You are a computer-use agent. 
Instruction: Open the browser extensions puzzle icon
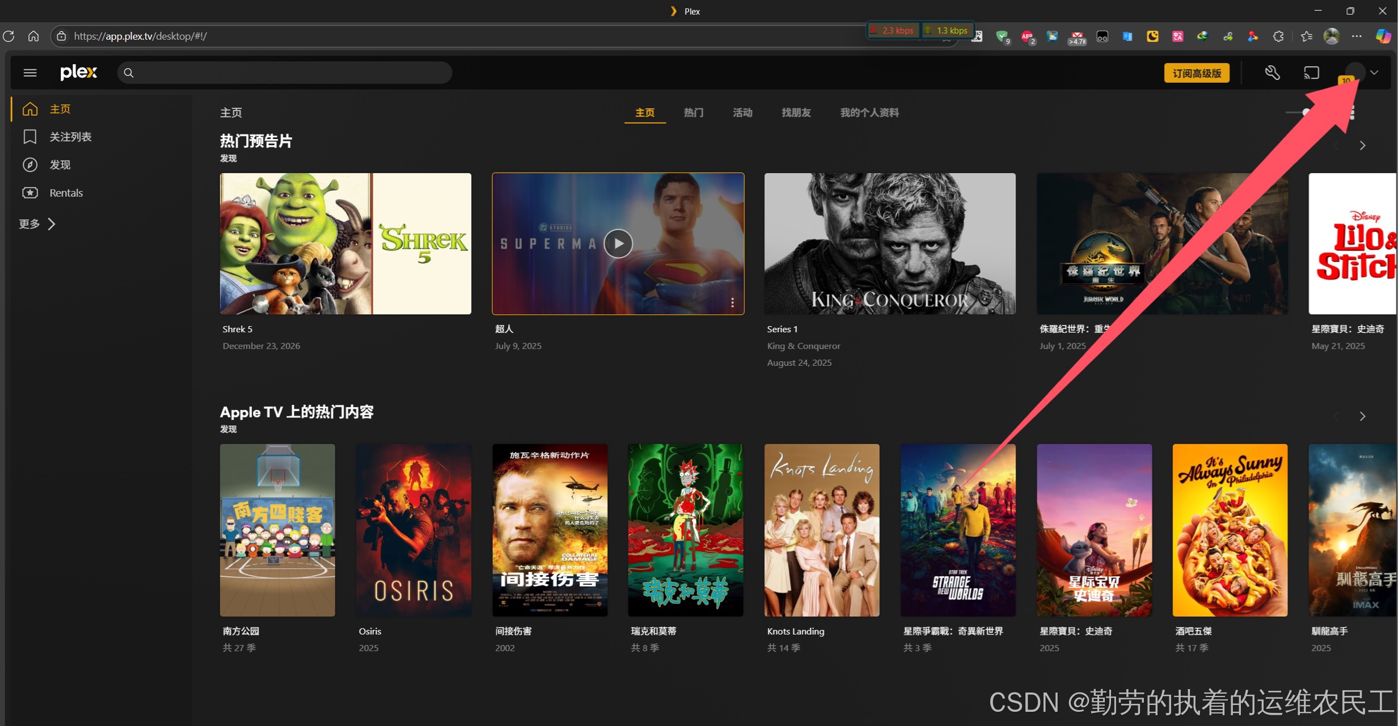pyautogui.click(x=1278, y=36)
